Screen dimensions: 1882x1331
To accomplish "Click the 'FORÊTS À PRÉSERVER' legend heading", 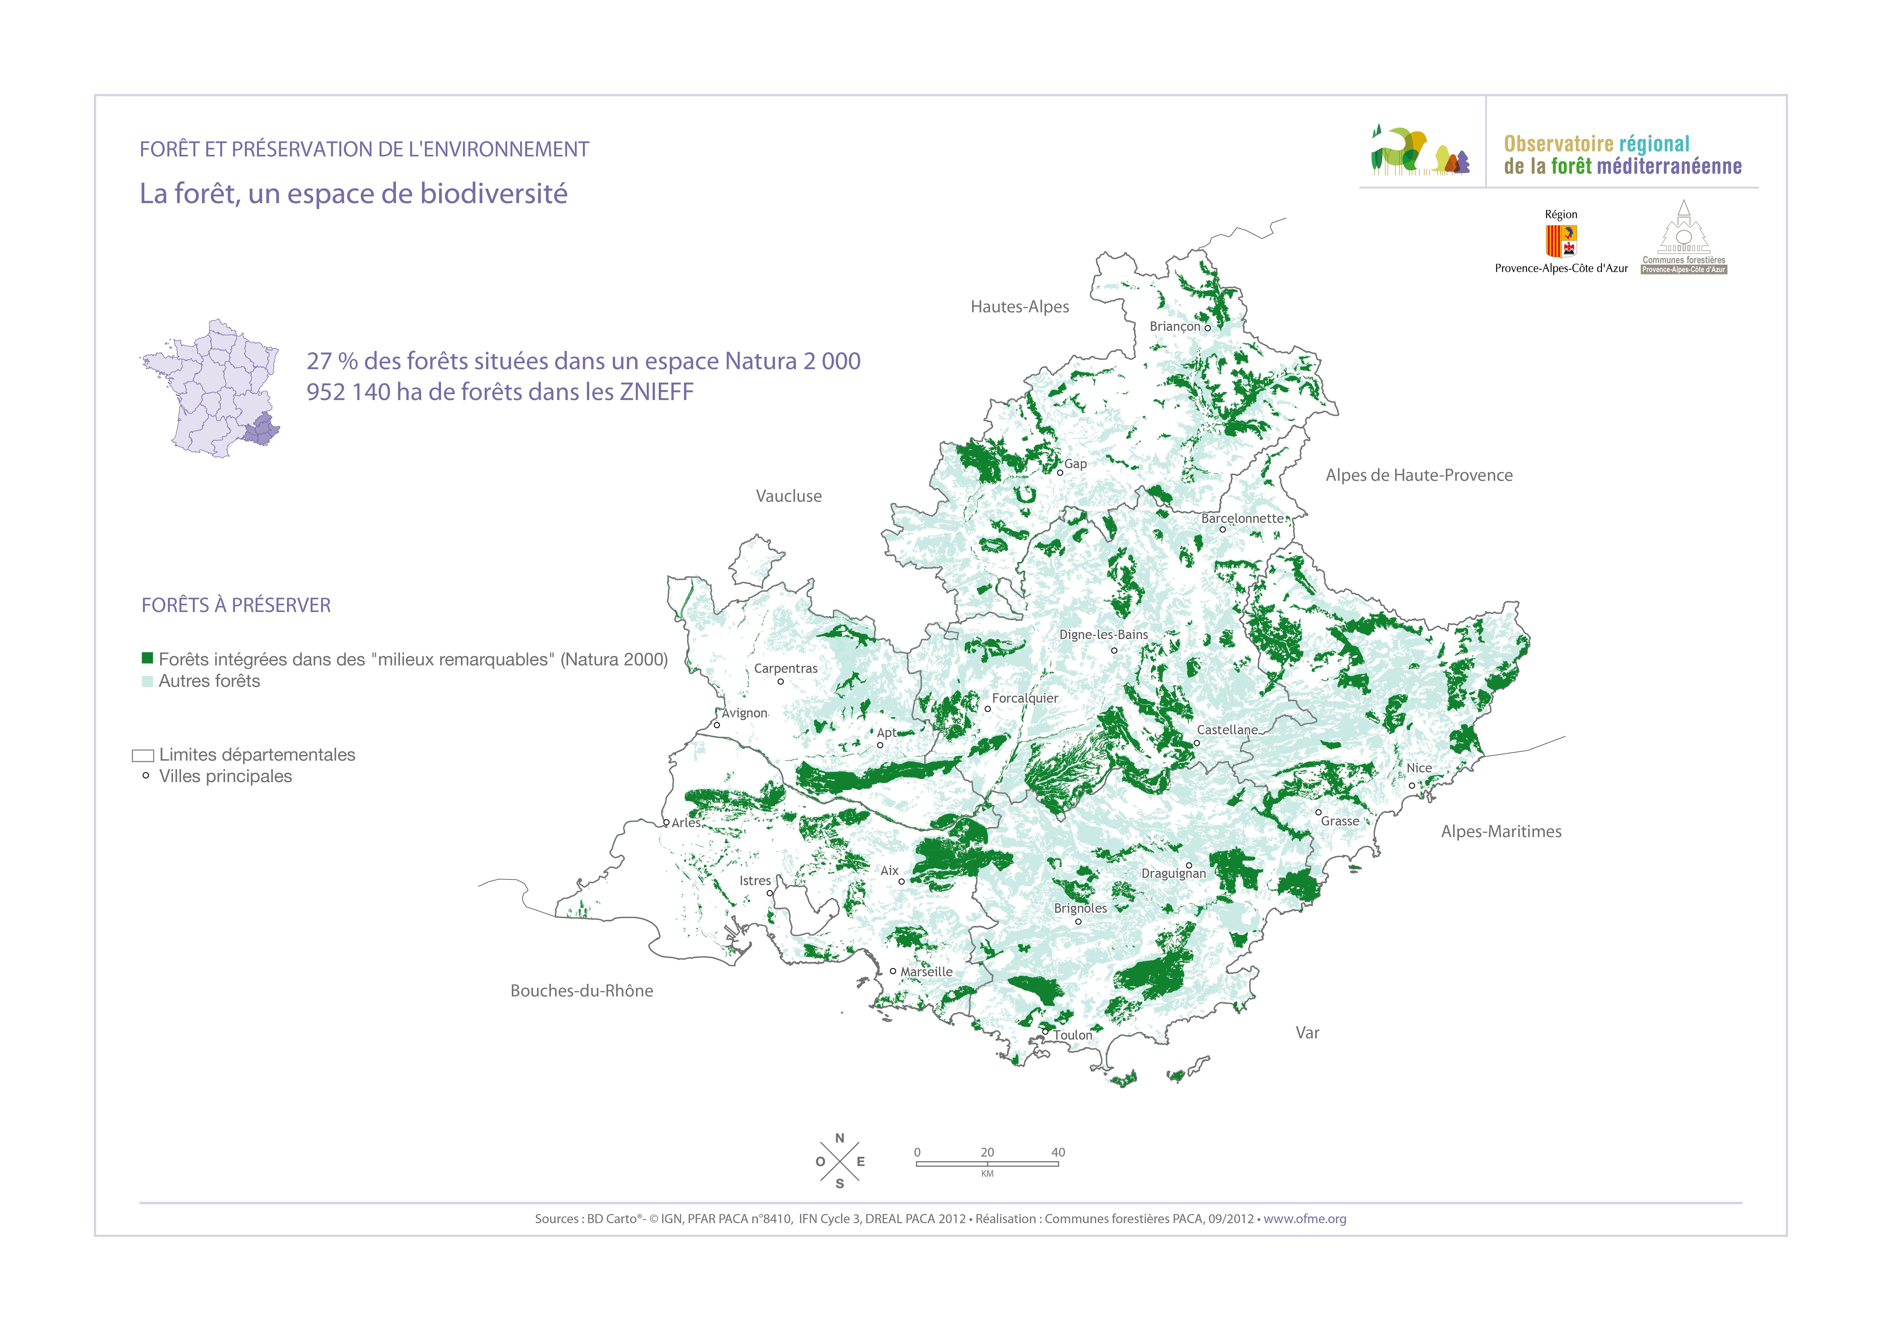I will click(236, 605).
